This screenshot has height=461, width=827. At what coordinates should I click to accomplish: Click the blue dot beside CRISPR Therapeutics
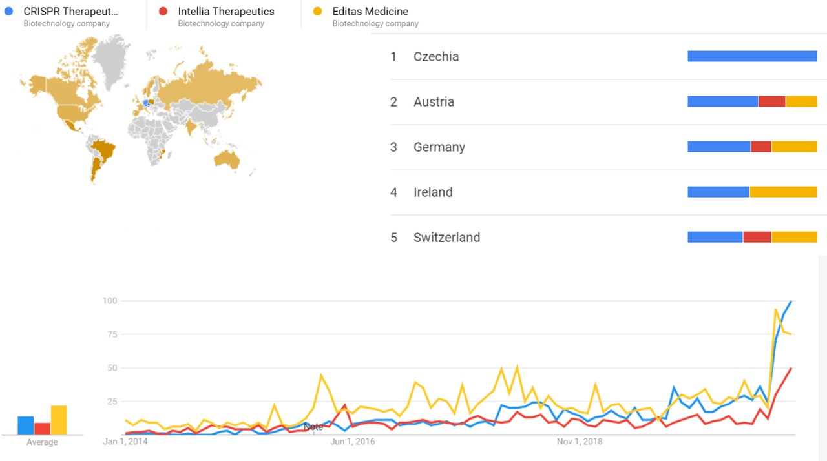pyautogui.click(x=8, y=11)
